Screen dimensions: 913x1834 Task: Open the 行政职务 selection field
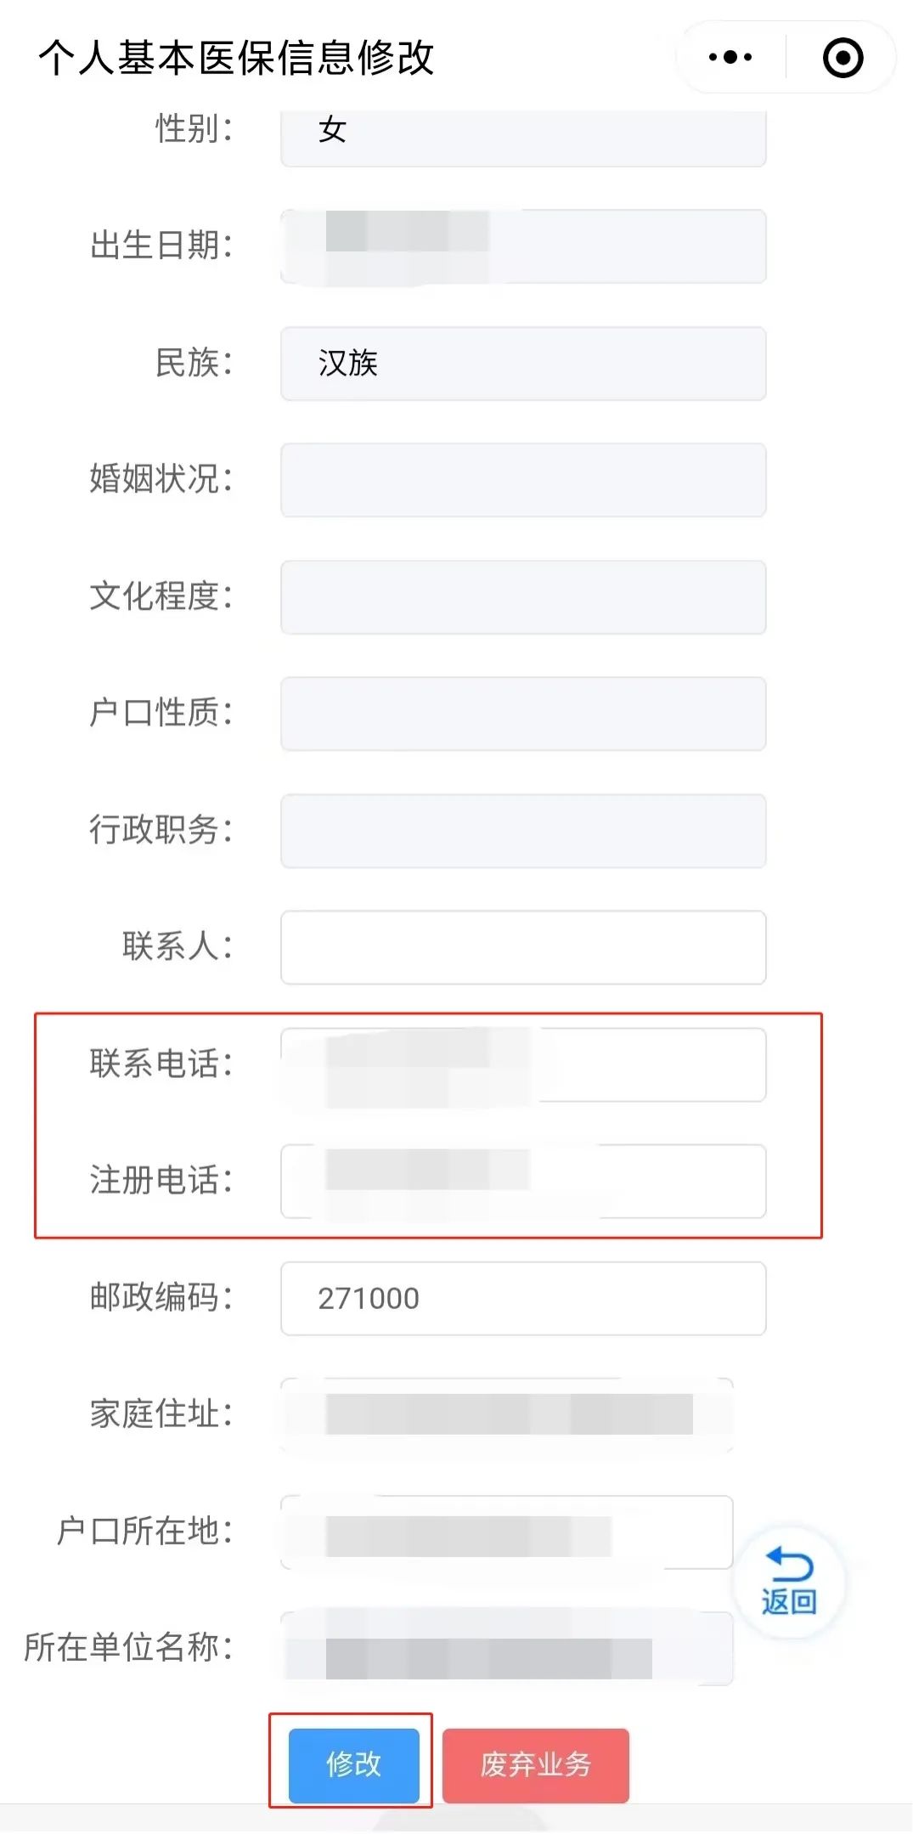point(523,831)
